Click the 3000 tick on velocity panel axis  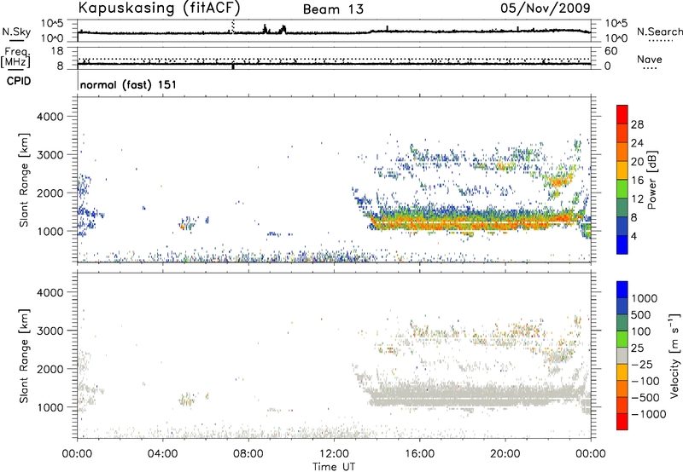click(50, 331)
